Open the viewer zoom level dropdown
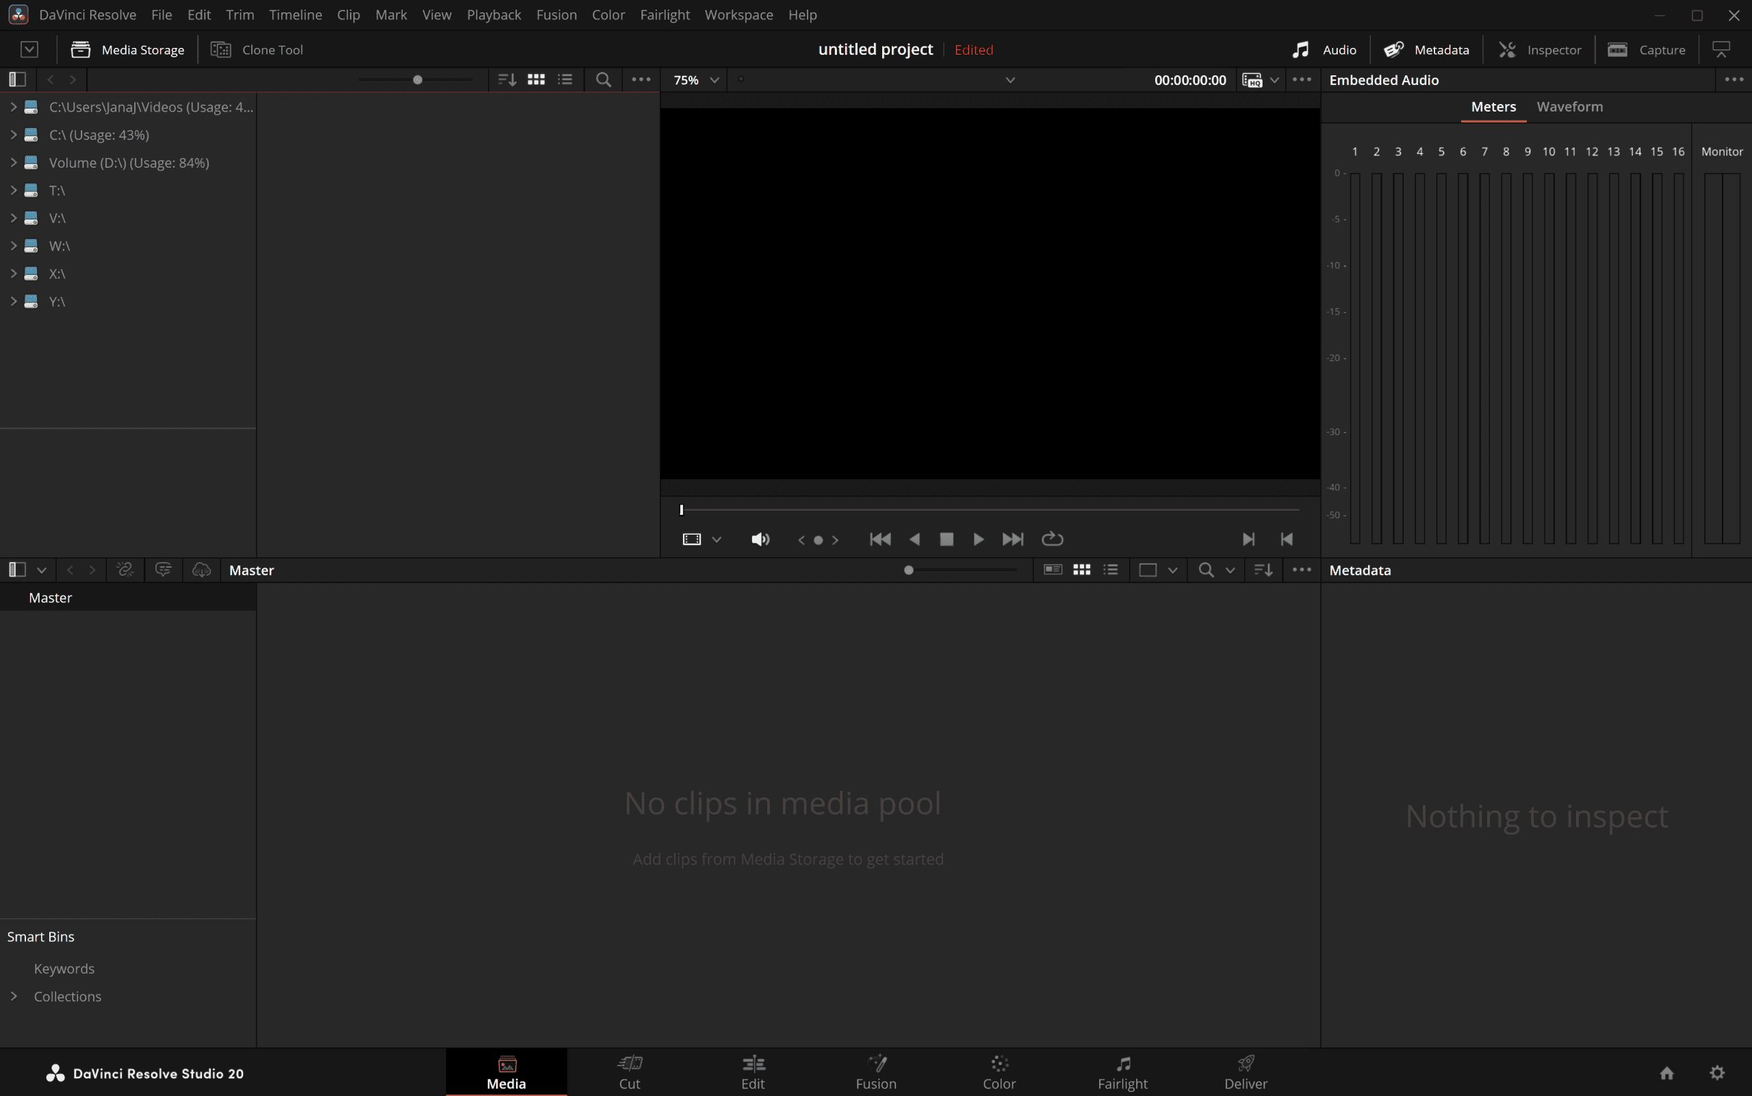 (714, 79)
